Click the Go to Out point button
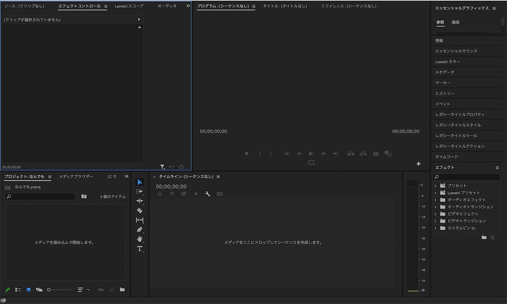 [335, 153]
